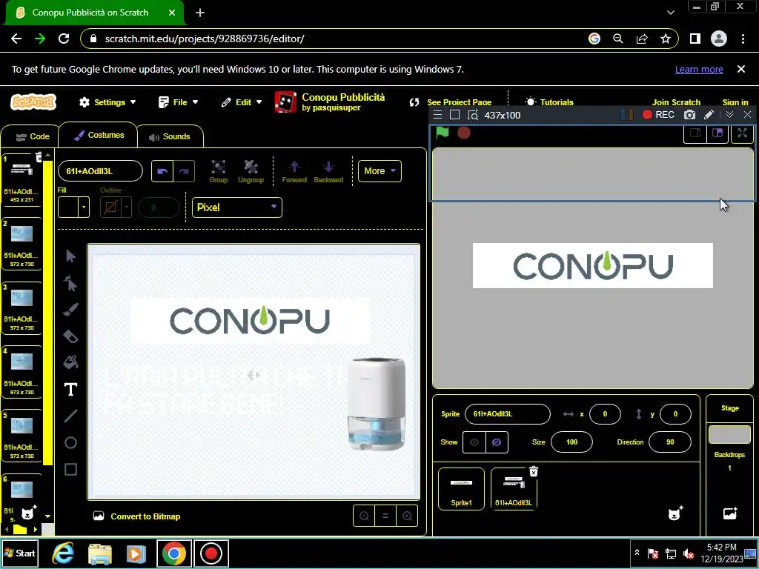
Task: Open the Choose a Costume cat button
Action: 29,513
